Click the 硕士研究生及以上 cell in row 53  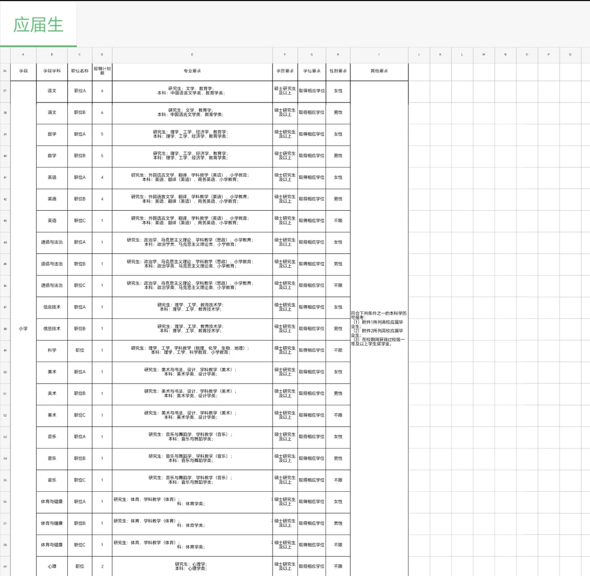(x=284, y=436)
